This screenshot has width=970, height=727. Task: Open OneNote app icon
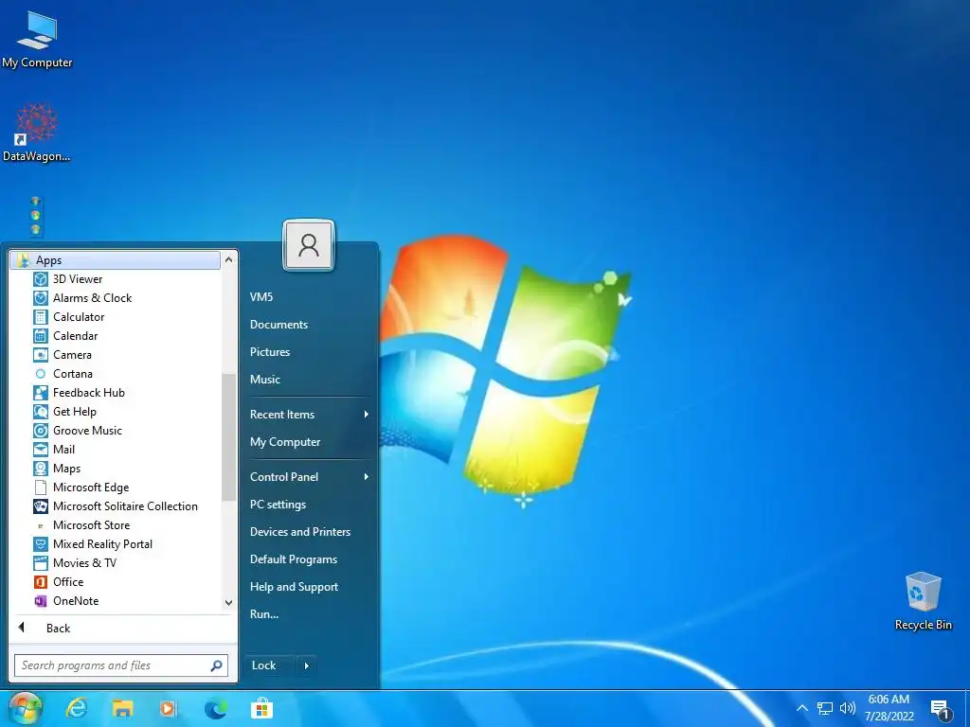click(40, 601)
